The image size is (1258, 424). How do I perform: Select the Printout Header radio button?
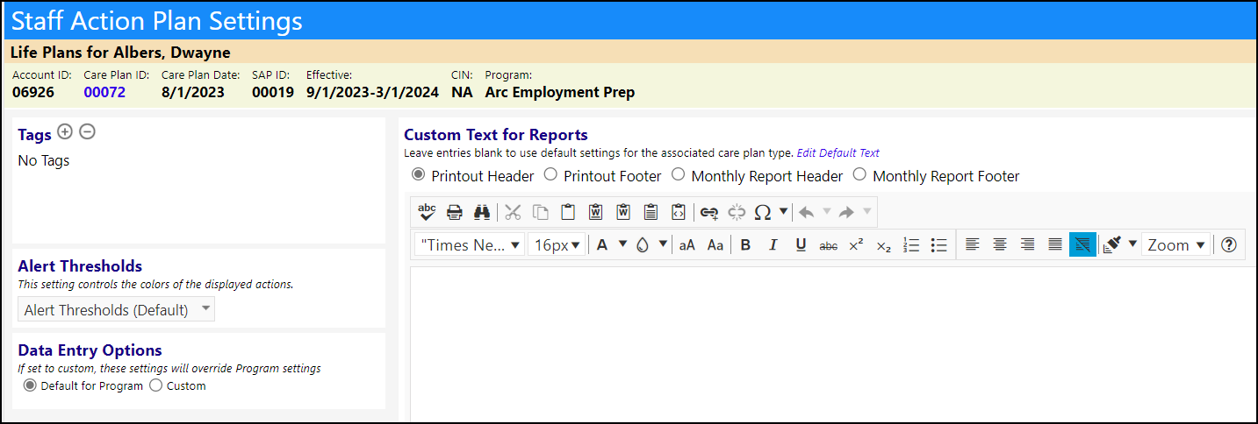[418, 174]
